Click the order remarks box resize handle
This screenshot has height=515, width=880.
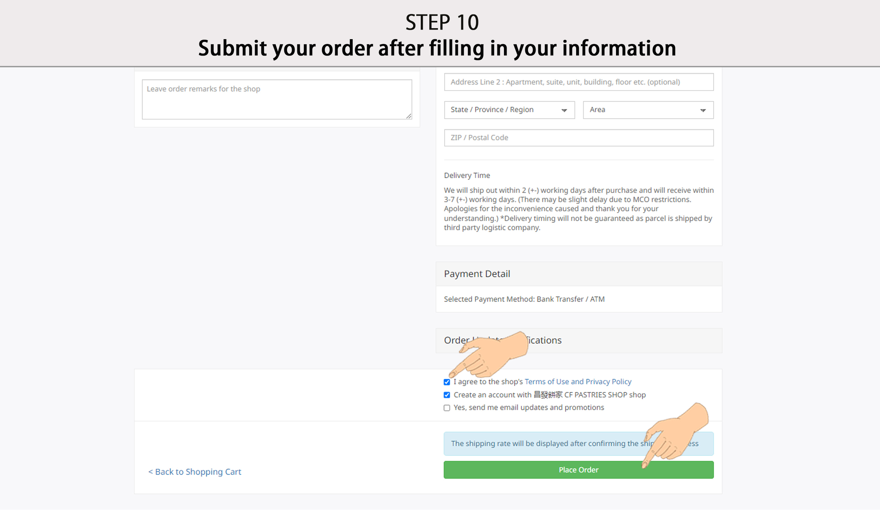409,116
